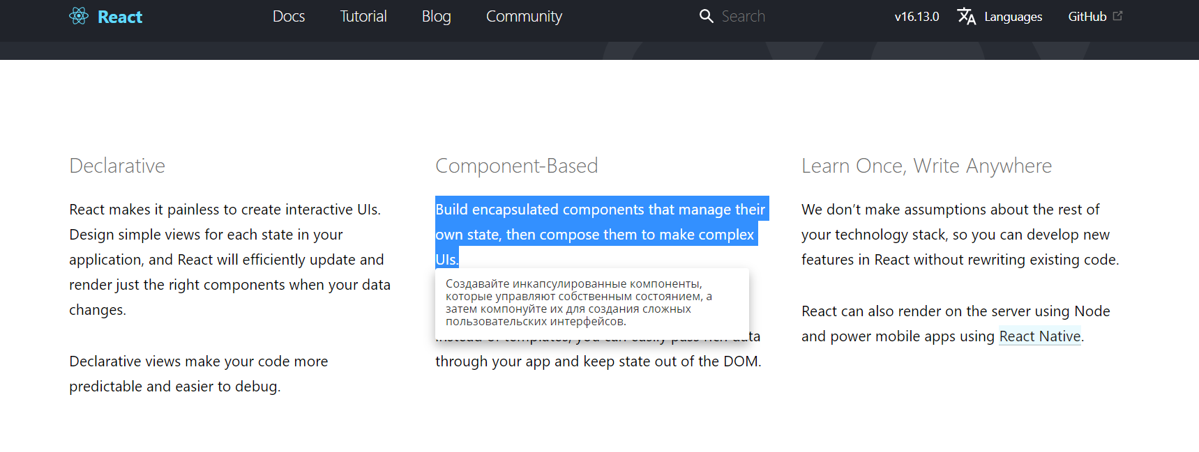The width and height of the screenshot is (1199, 452).
Task: Click the v16.13.0 version link
Action: tap(917, 17)
